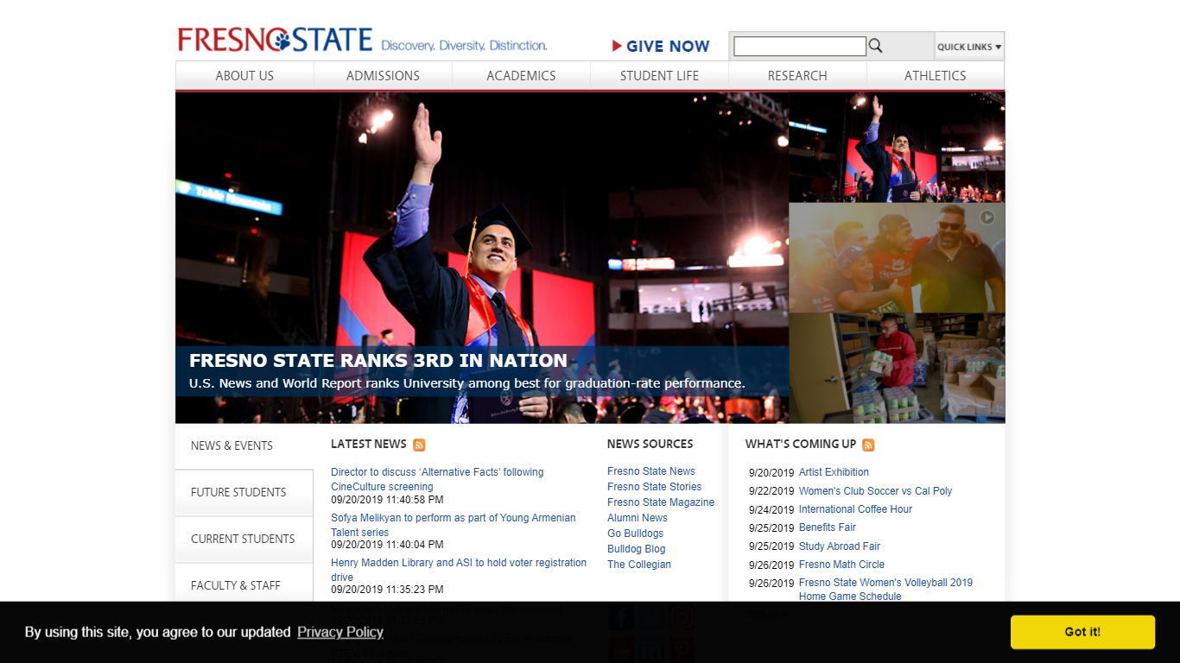Select the News & Events tab
This screenshot has width=1180, height=663.
click(x=244, y=446)
